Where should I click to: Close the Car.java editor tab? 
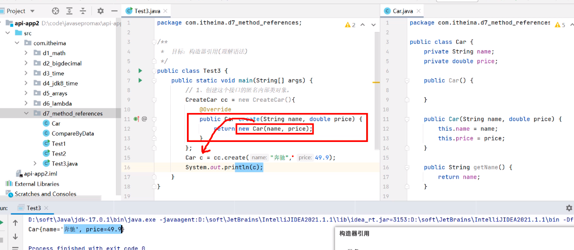(419, 11)
